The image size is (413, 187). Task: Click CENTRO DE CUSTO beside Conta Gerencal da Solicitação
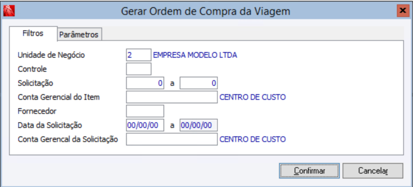[253, 139]
